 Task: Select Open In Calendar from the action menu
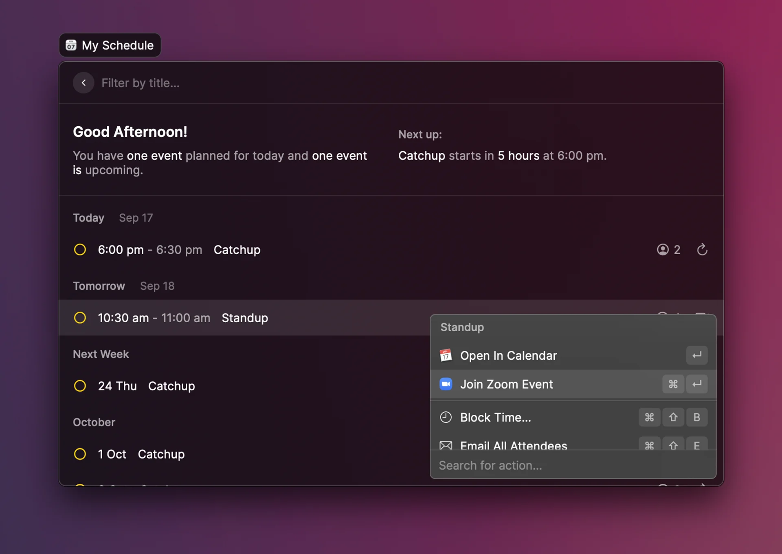[508, 355]
